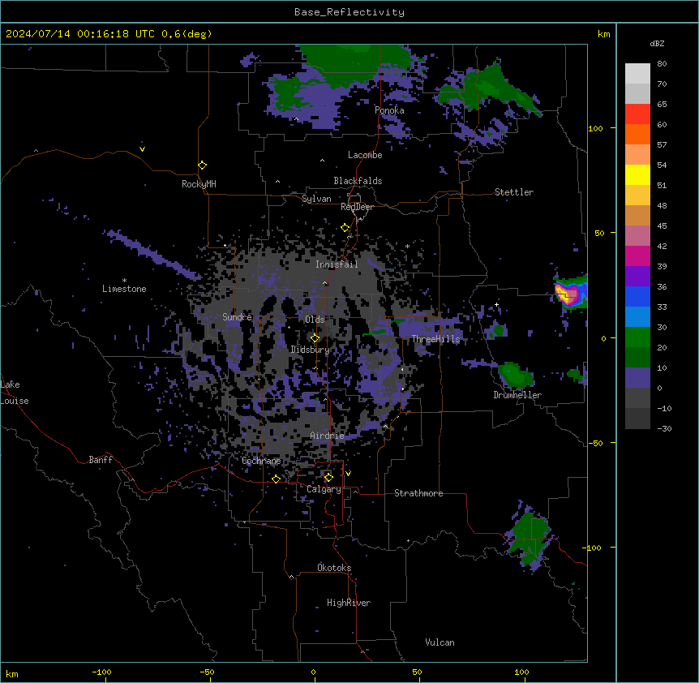The height and width of the screenshot is (683, 699).
Task: Pick the pink-mauve 45–42 dBZ legend swatch
Action: (x=637, y=236)
